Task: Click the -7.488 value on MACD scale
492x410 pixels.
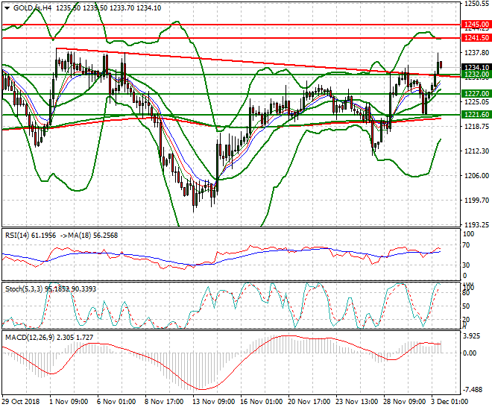Action: pyautogui.click(x=473, y=390)
